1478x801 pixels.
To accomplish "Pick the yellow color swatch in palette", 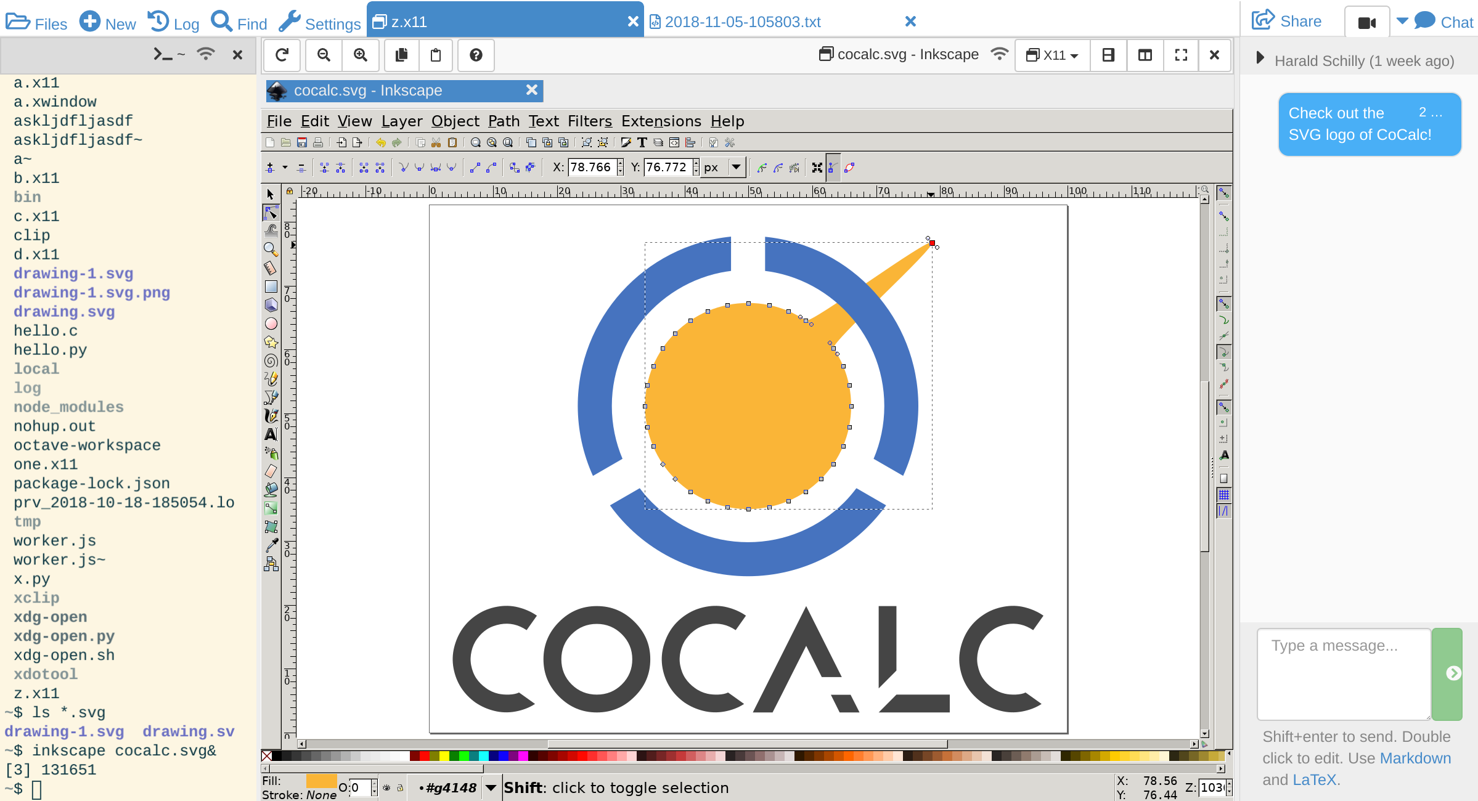I will click(x=444, y=756).
